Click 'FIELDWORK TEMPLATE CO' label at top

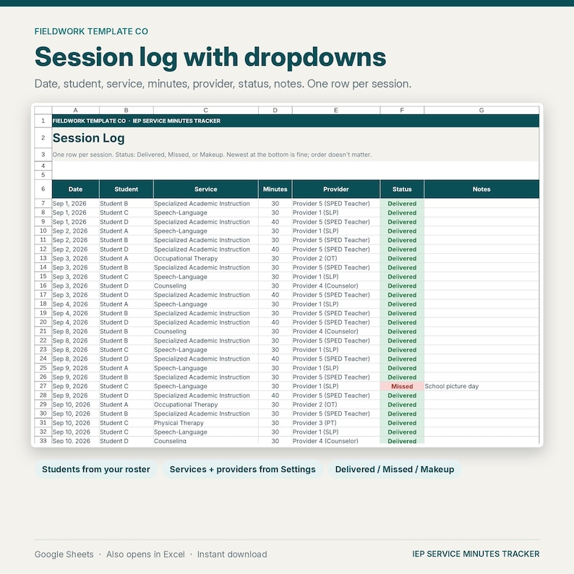coord(91,32)
